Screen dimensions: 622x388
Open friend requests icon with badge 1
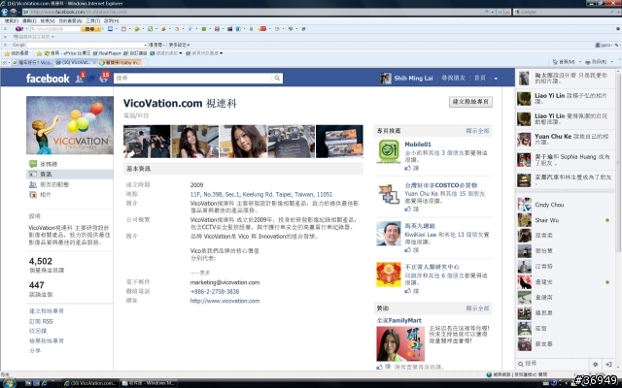coord(80,78)
